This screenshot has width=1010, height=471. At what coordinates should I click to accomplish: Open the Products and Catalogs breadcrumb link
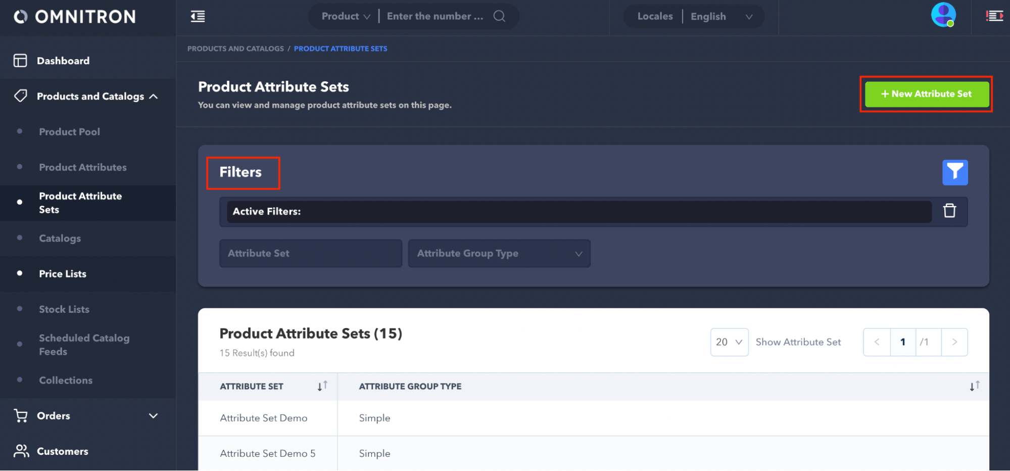click(x=235, y=49)
